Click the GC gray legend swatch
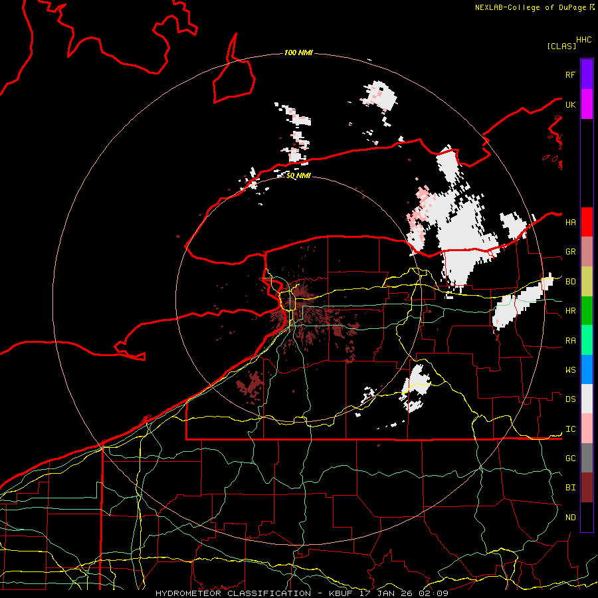 coord(587,458)
